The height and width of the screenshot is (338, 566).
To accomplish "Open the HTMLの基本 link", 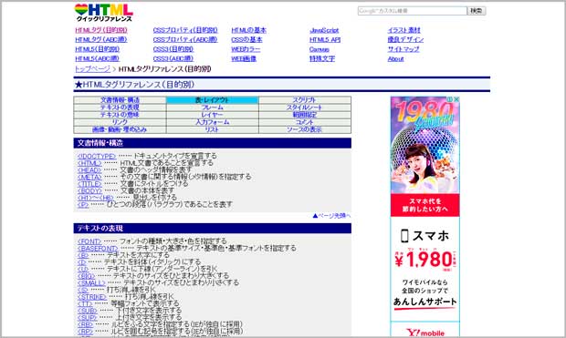I will click(x=248, y=30).
